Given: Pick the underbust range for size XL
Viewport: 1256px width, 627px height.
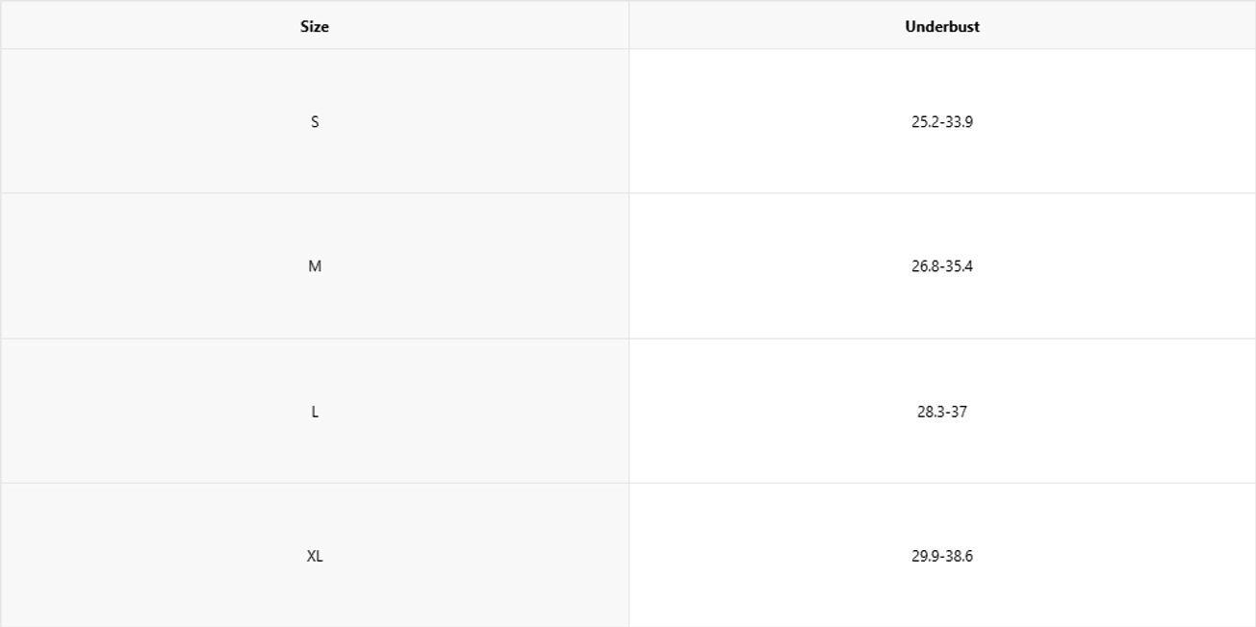Looking at the screenshot, I should 942,556.
